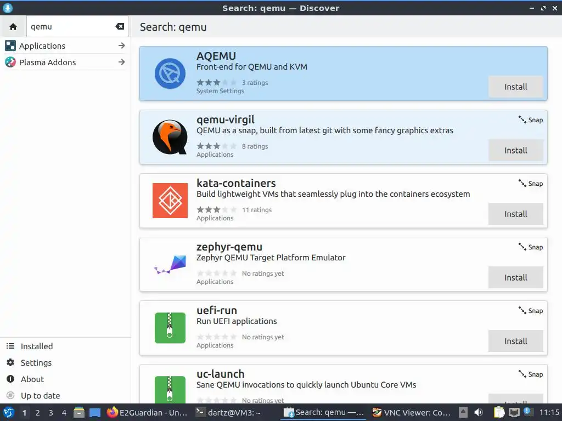Click the Up to date icon
Viewport: 562px width, 421px height.
(x=10, y=395)
